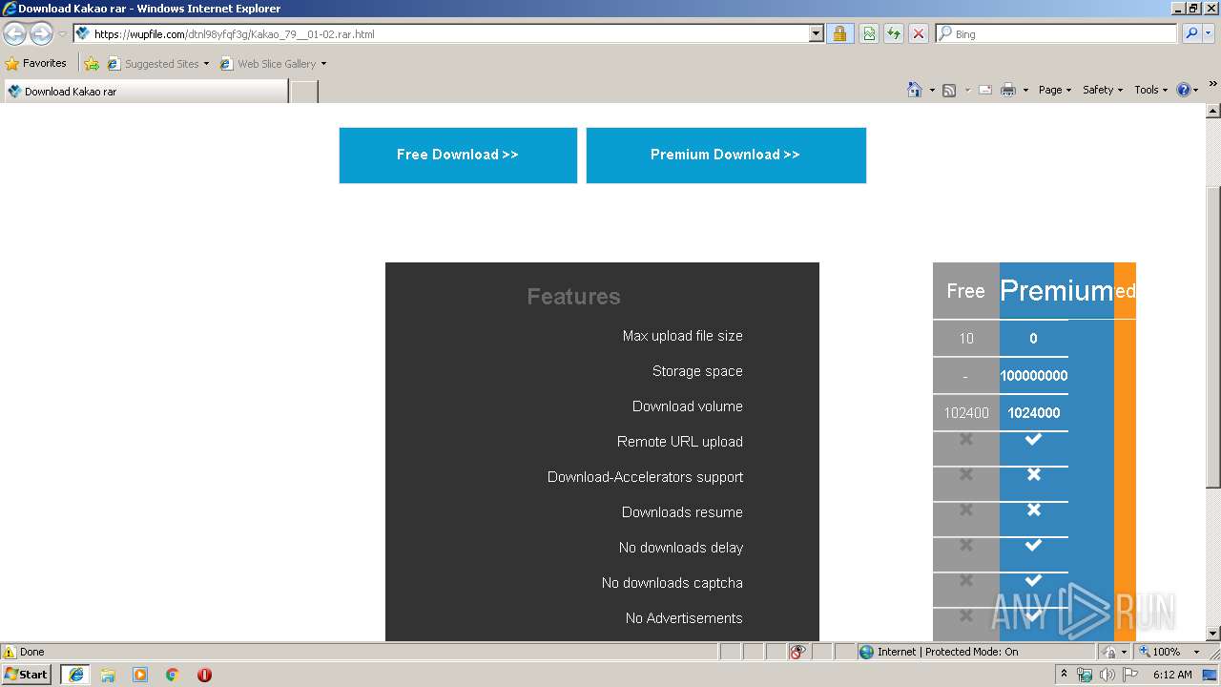Click Add to Favorites Bar icon

coord(92,64)
